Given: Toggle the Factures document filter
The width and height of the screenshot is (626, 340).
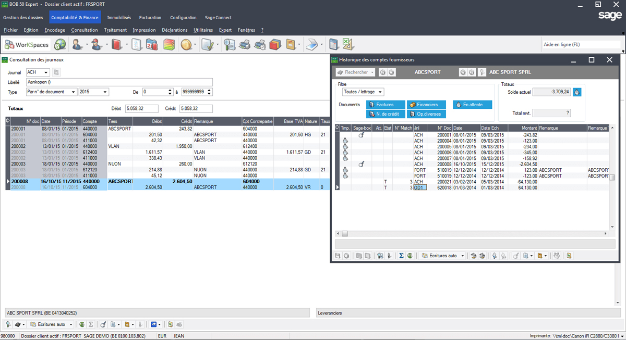Looking at the screenshot, I should coord(384,105).
